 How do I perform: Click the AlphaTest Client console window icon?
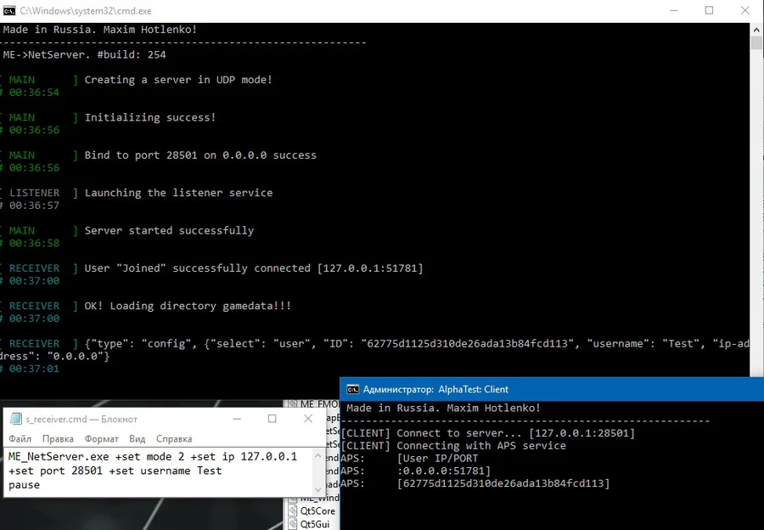coord(352,389)
